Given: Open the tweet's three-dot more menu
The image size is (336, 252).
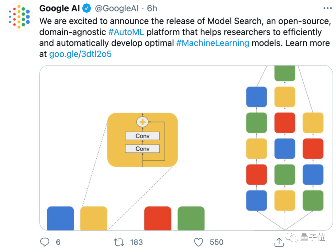Looking at the screenshot, I should [327, 8].
